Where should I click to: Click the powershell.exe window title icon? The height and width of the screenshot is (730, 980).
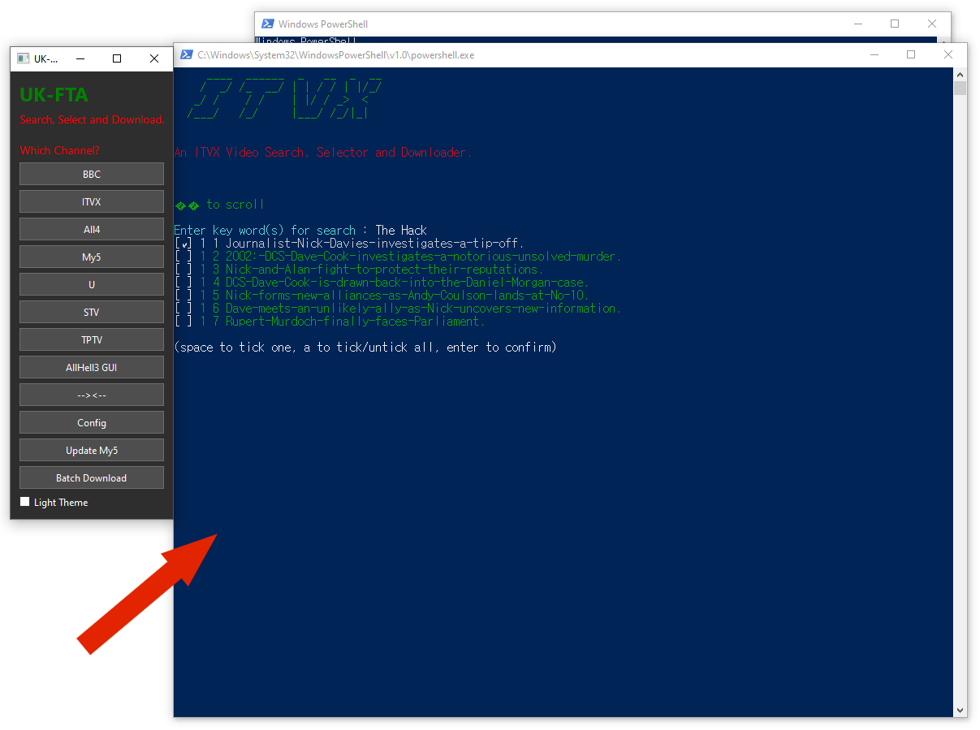187,55
